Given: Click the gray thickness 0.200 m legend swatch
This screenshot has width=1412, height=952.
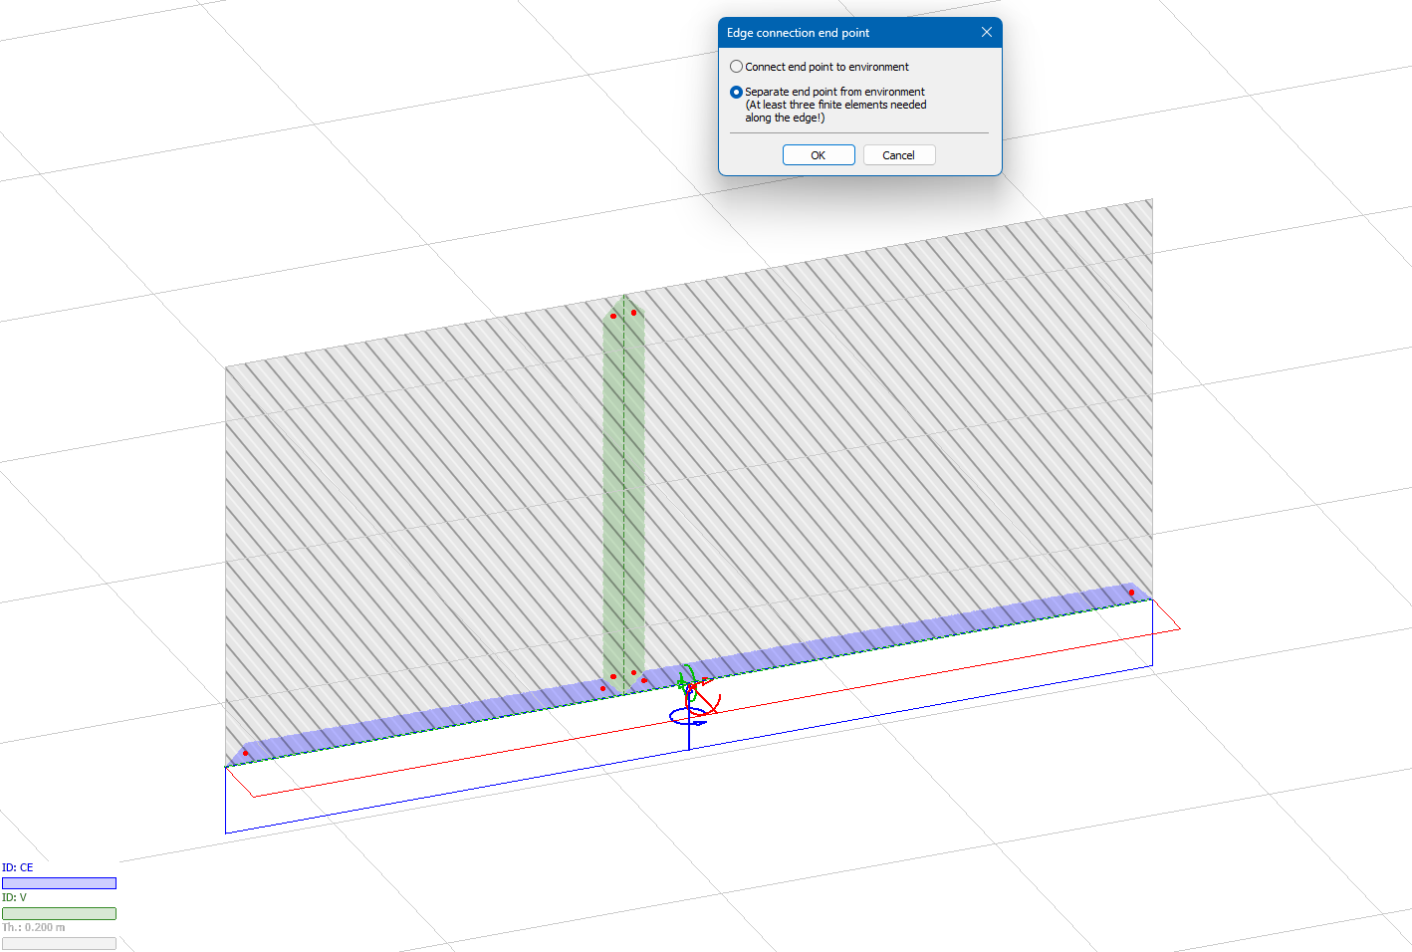Looking at the screenshot, I should click(59, 943).
